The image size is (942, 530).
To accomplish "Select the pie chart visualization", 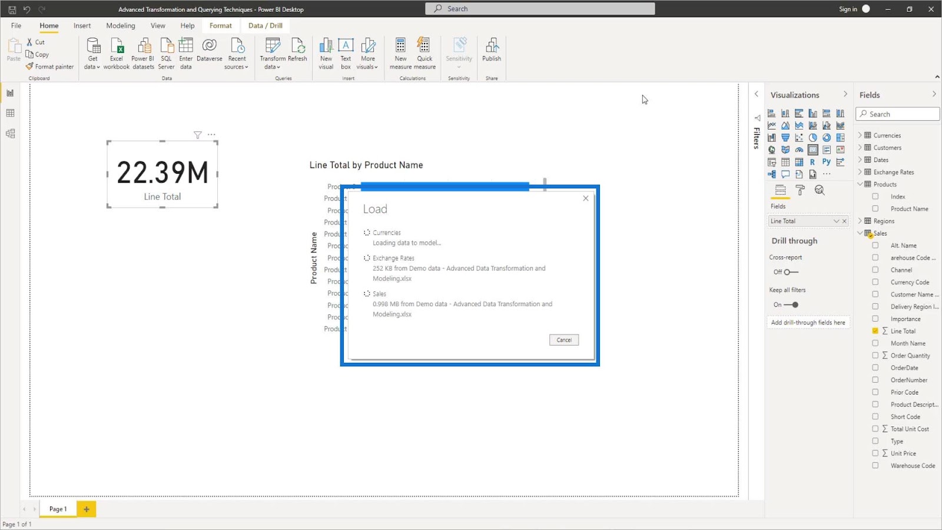I will [x=812, y=138].
